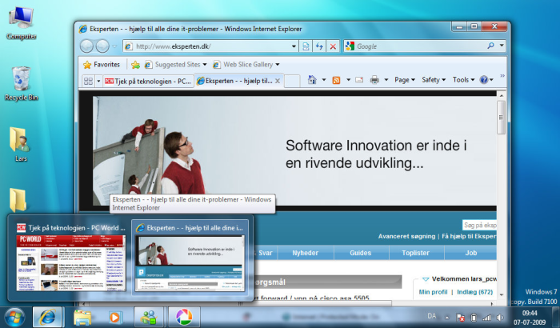The image size is (560, 328).
Task: Click the Home page icon
Action: pyautogui.click(x=312, y=80)
